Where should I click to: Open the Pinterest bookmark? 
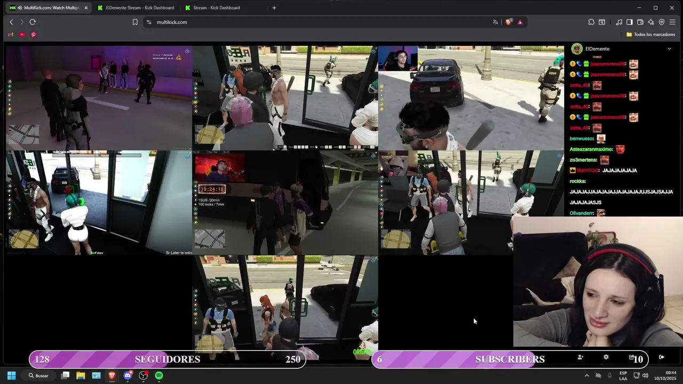click(33, 35)
